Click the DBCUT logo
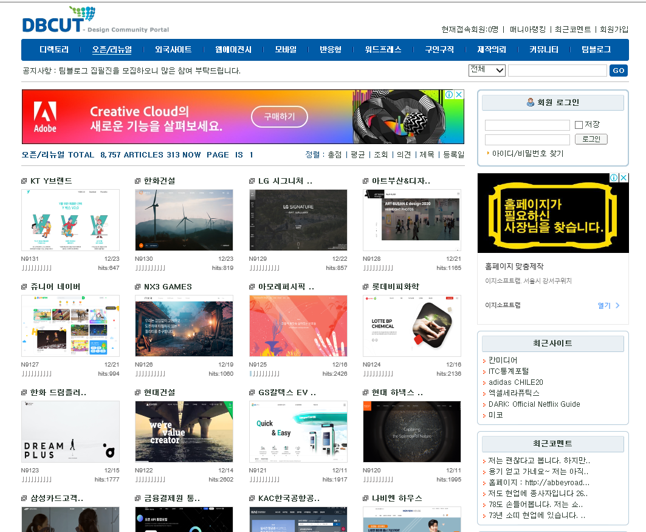Viewport: 646px width, 532px height. (x=58, y=20)
